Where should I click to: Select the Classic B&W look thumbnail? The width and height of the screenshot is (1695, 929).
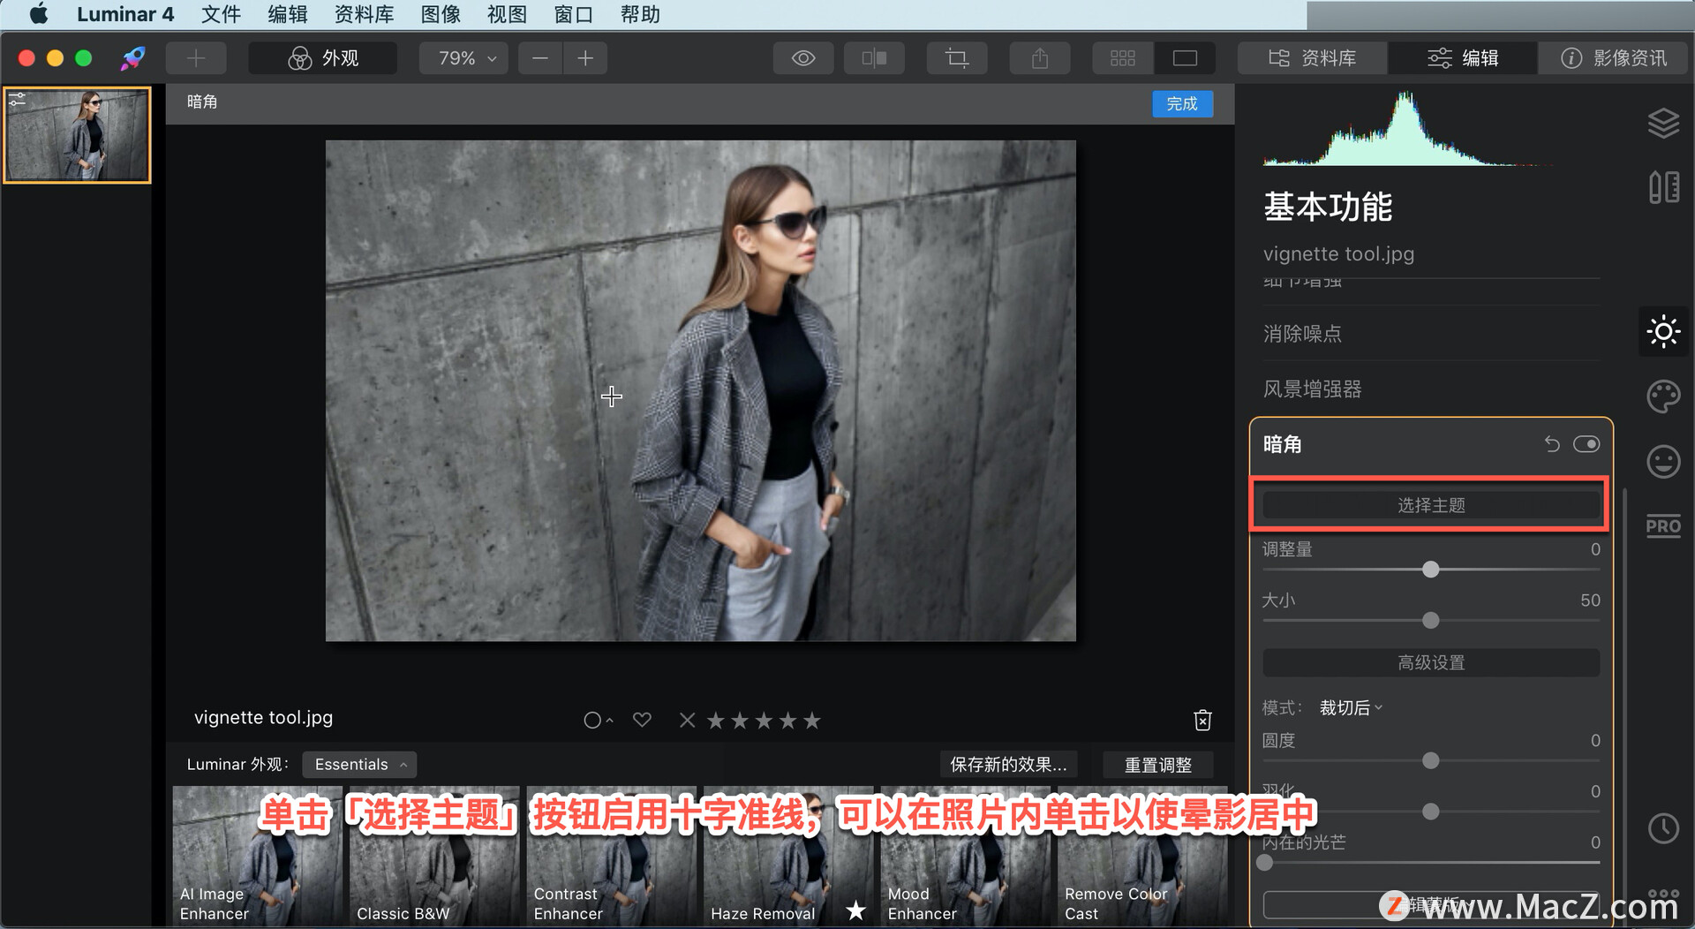434,855
